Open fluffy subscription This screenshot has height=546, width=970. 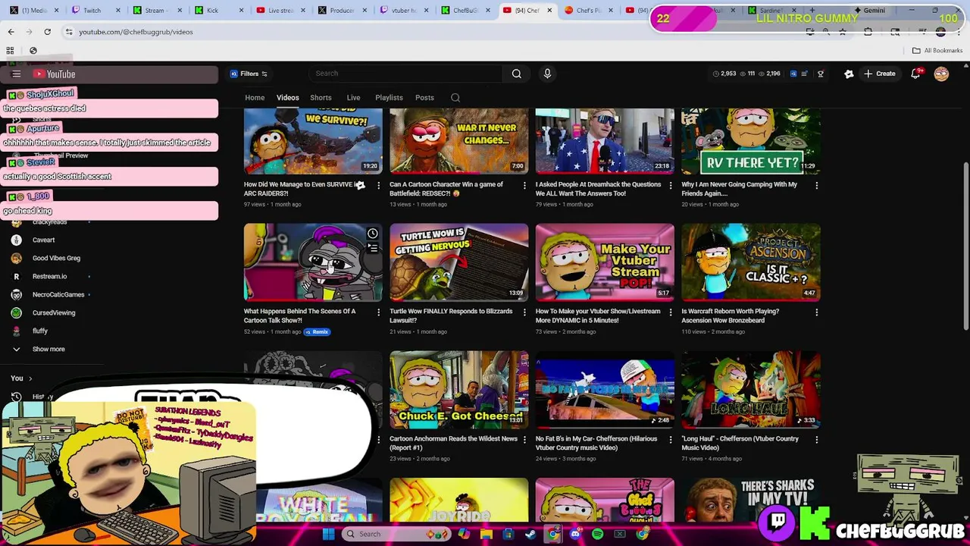click(x=40, y=331)
